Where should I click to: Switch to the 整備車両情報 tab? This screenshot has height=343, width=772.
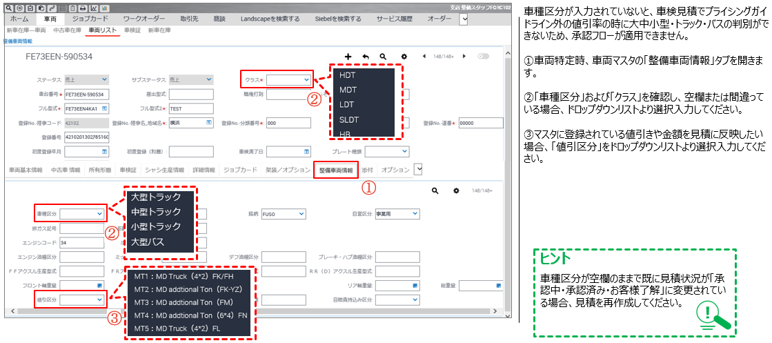[x=335, y=169]
